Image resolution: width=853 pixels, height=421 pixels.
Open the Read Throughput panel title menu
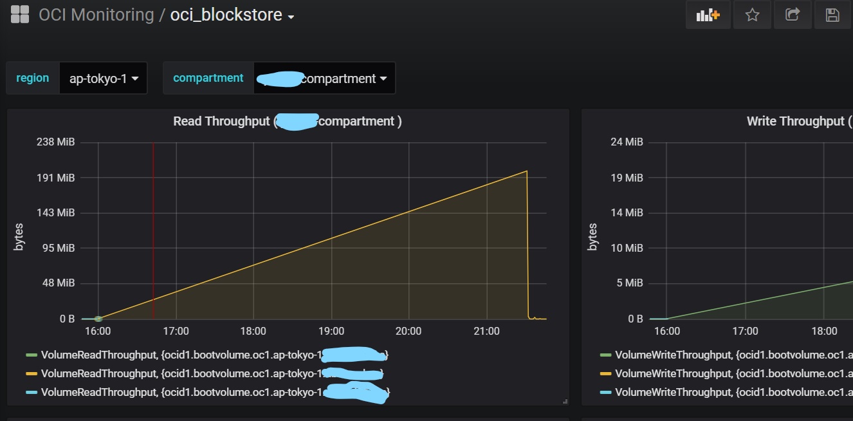[288, 121]
